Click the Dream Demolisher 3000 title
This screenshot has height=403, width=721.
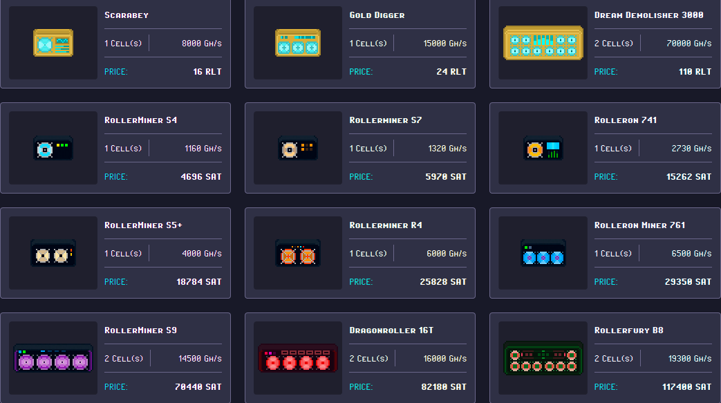tap(649, 15)
